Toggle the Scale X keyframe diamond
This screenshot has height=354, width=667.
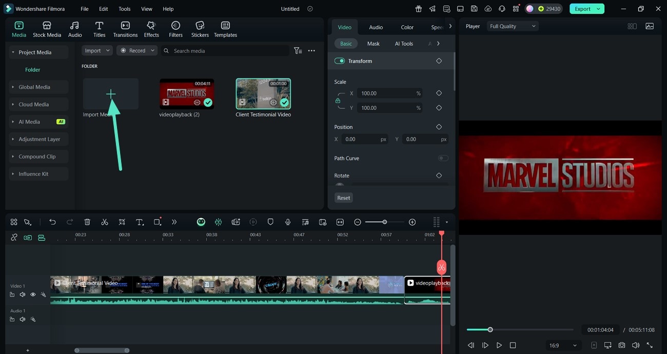click(x=439, y=93)
